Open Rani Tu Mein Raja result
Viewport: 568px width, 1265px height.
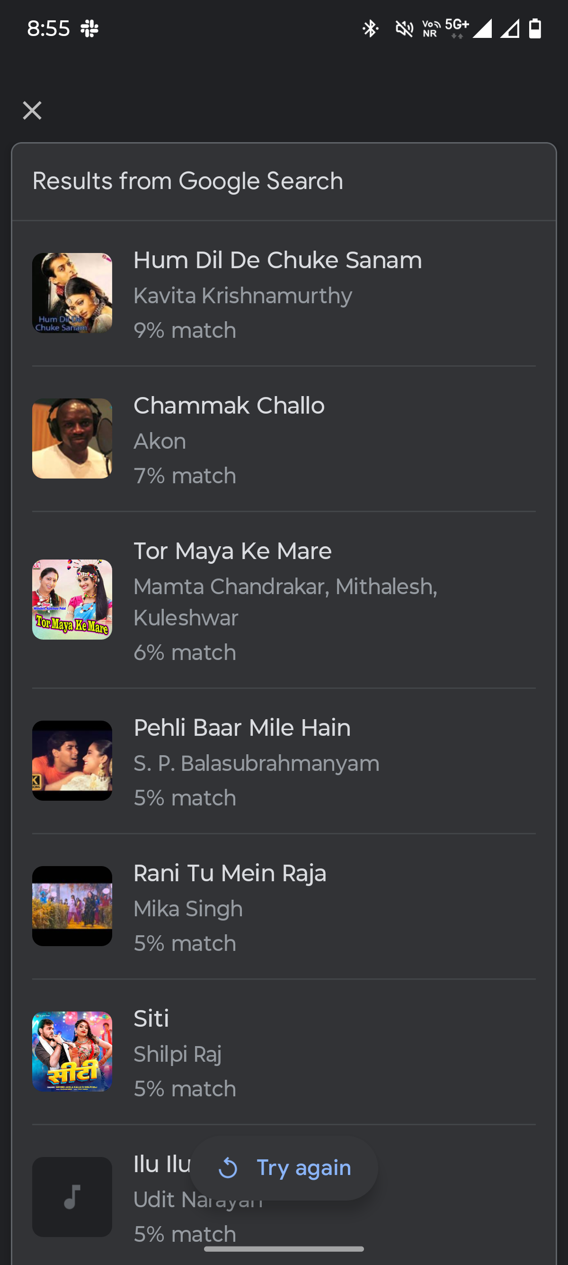230,873
